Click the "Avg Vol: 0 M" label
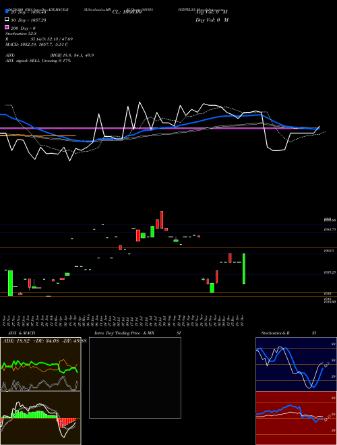This screenshot has width=337, height=445. 212,12
